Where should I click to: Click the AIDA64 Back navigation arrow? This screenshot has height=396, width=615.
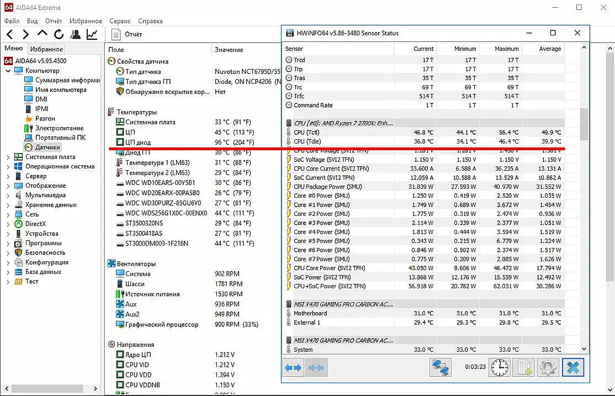10,35
